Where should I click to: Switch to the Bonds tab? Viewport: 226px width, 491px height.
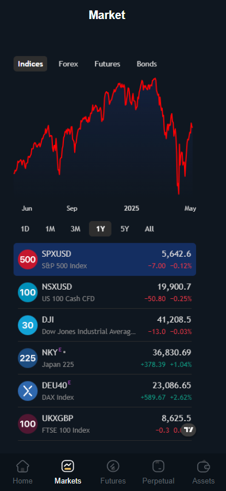147,64
